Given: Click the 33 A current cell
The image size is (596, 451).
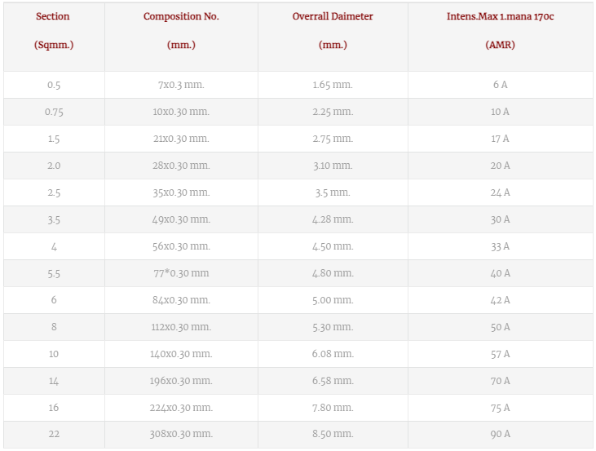Looking at the screenshot, I should pyautogui.click(x=501, y=246).
